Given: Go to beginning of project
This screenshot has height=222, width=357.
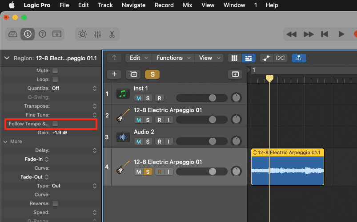Looking at the screenshot, I should (325, 34).
